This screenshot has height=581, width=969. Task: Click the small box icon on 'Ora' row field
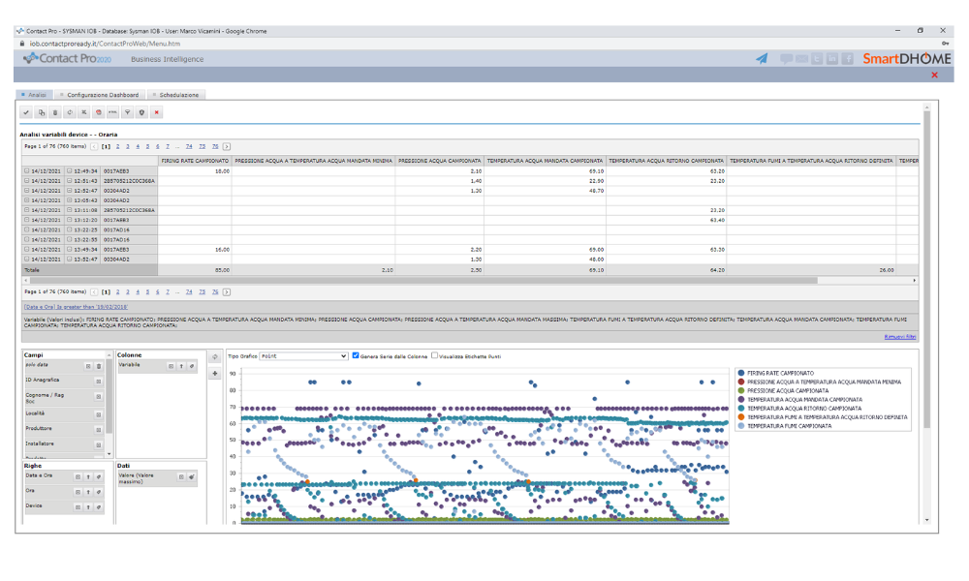[78, 492]
